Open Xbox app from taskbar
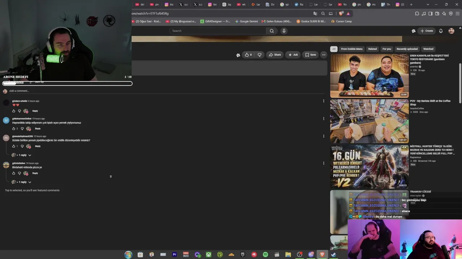 pyautogui.click(x=209, y=255)
